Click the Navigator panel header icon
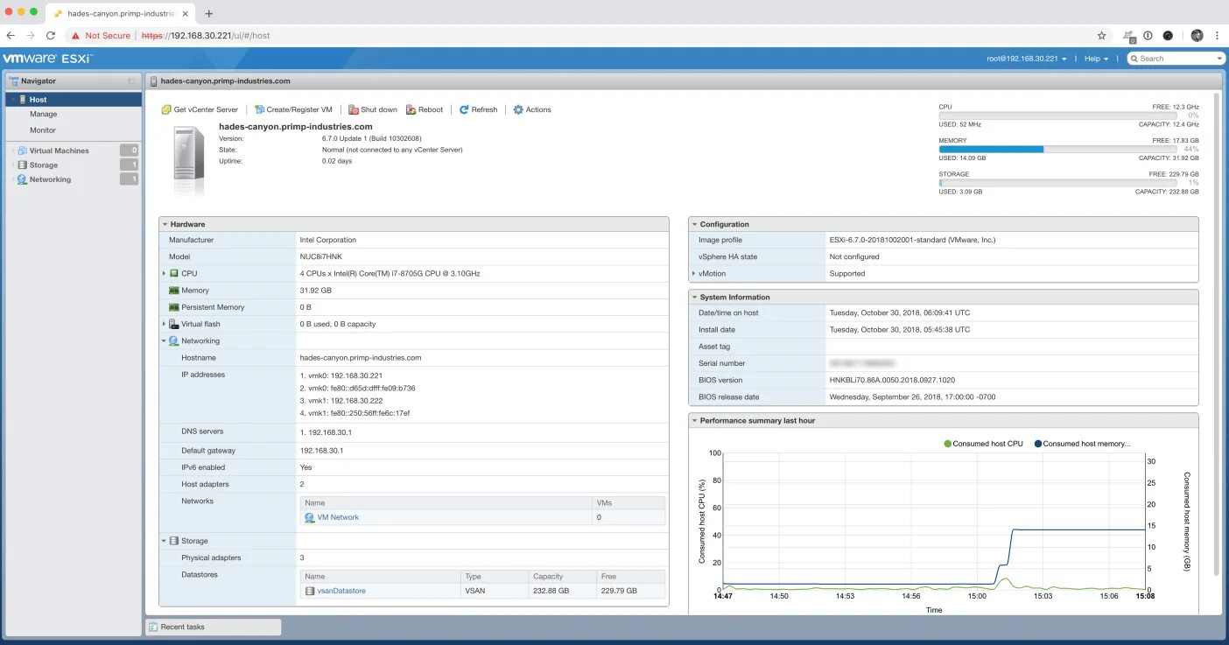 (14, 81)
